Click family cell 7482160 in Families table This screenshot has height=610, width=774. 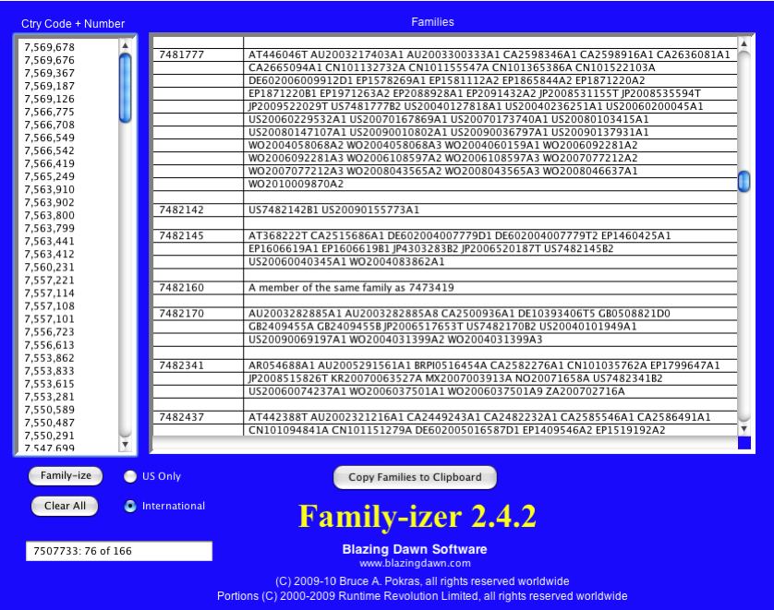tap(199, 288)
